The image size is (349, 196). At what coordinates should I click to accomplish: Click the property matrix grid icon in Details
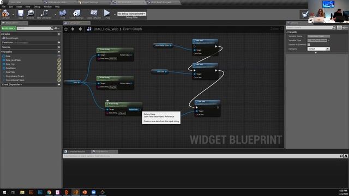click(x=339, y=28)
